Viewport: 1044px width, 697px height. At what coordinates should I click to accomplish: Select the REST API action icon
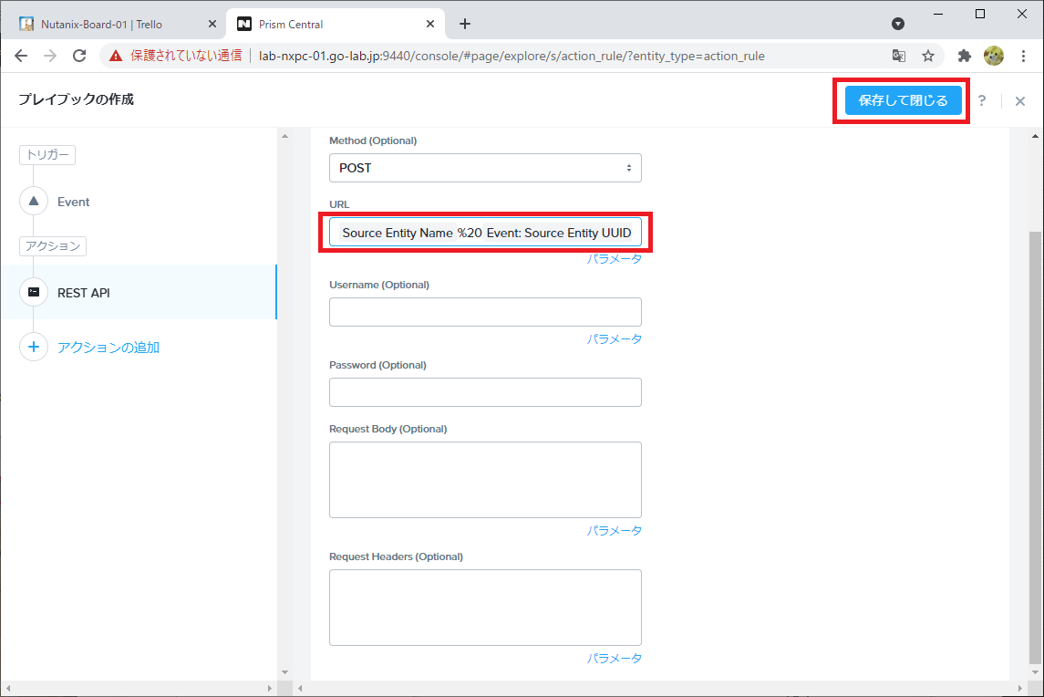tap(34, 292)
